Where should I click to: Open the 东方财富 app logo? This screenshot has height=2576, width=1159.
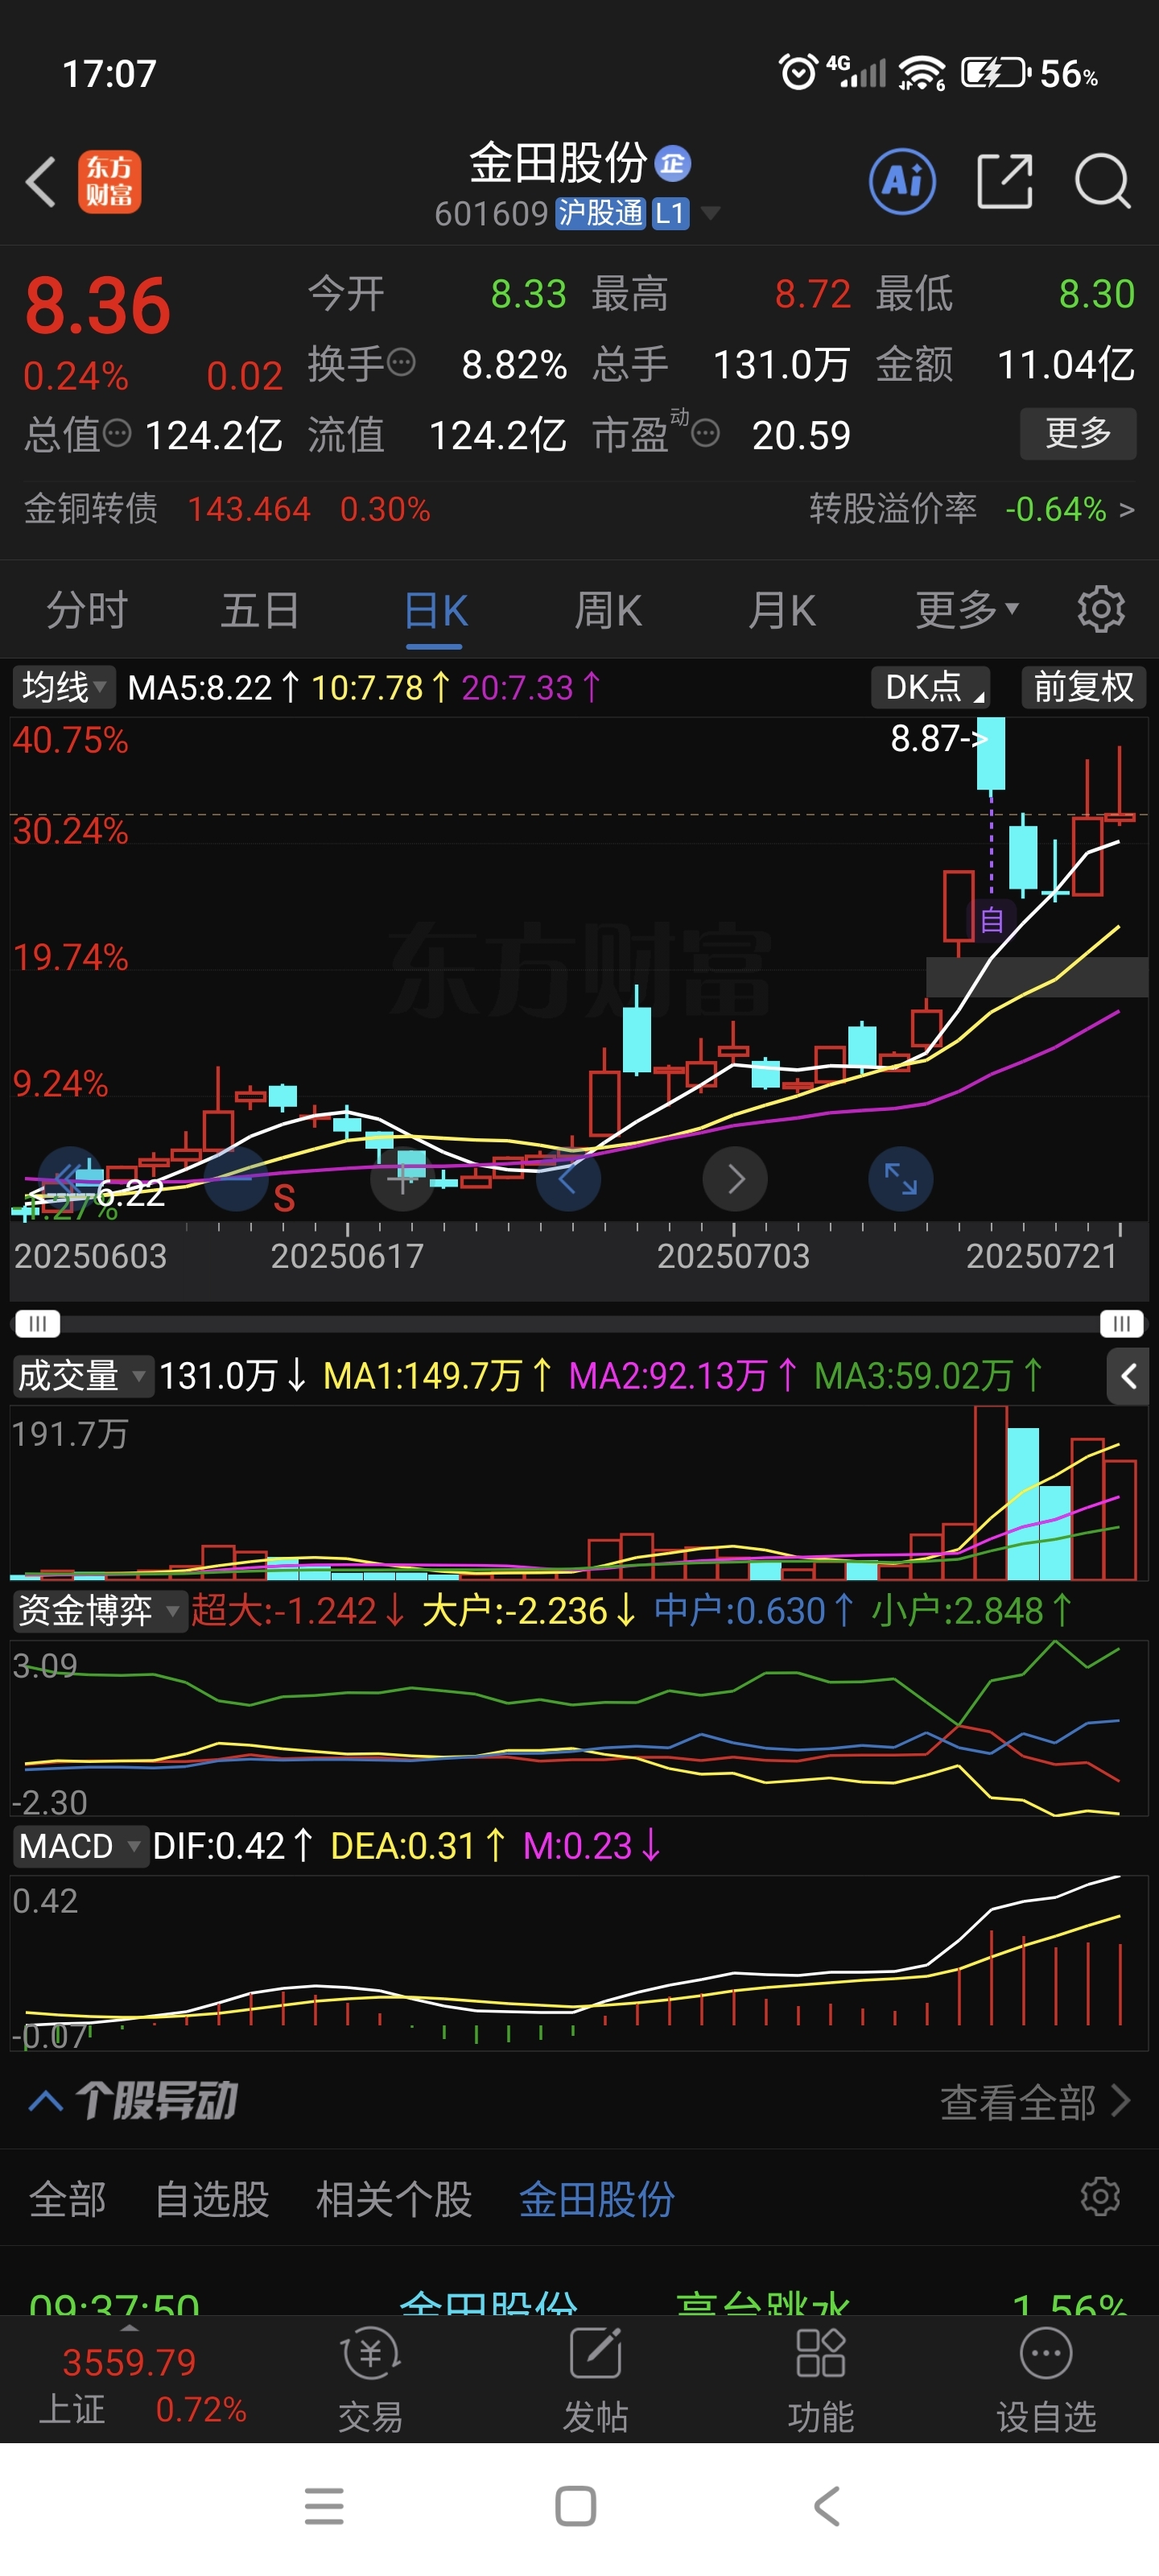(x=109, y=182)
